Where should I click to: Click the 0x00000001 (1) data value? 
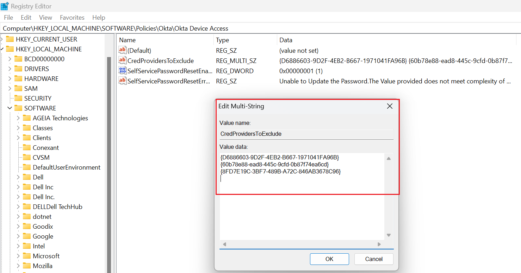tap(301, 71)
